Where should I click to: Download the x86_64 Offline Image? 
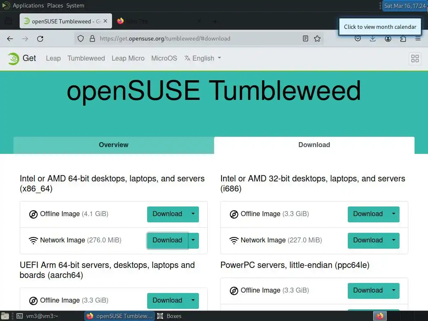(168, 214)
